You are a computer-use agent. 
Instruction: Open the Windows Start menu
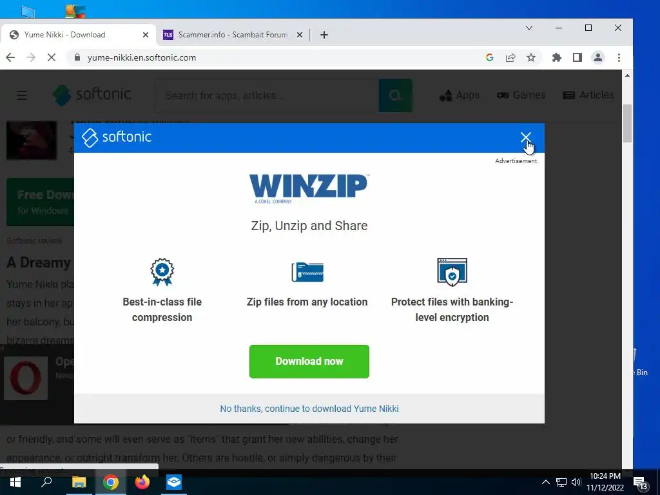pos(15,482)
